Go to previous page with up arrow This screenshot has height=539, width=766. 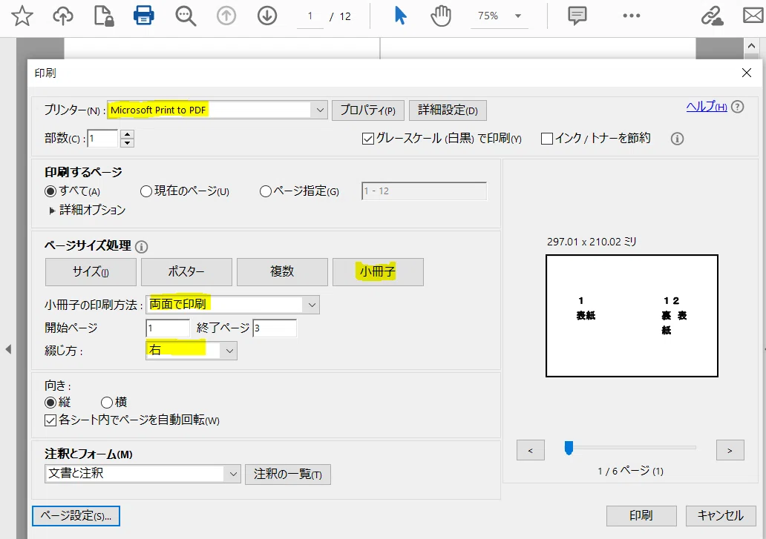pos(226,16)
